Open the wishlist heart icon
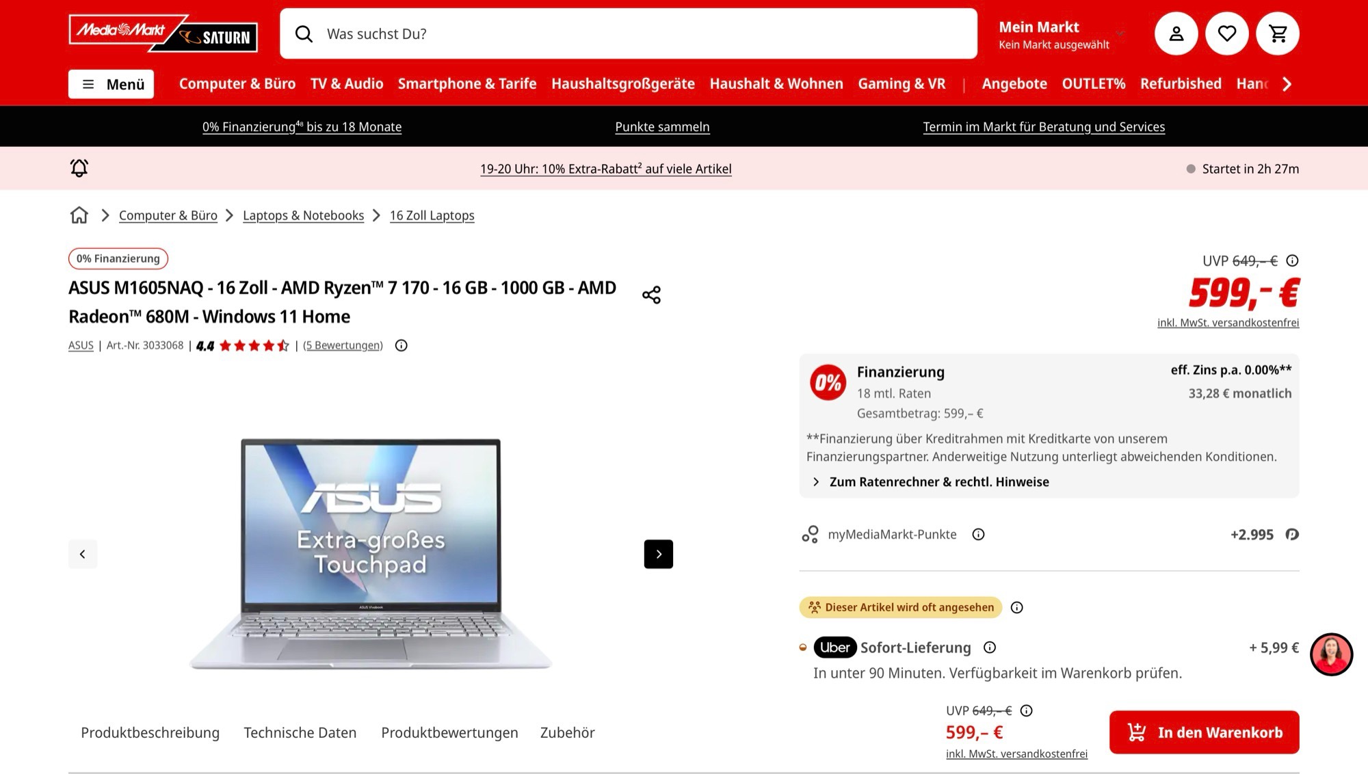This screenshot has height=774, width=1368. coord(1227,34)
